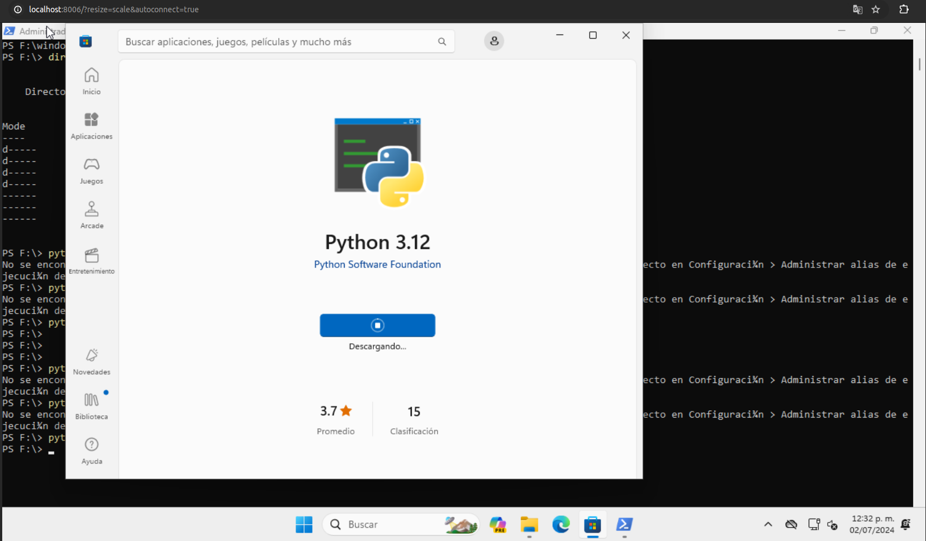
Task: Open Inicio in Microsoft Store sidebar
Action: pyautogui.click(x=92, y=82)
